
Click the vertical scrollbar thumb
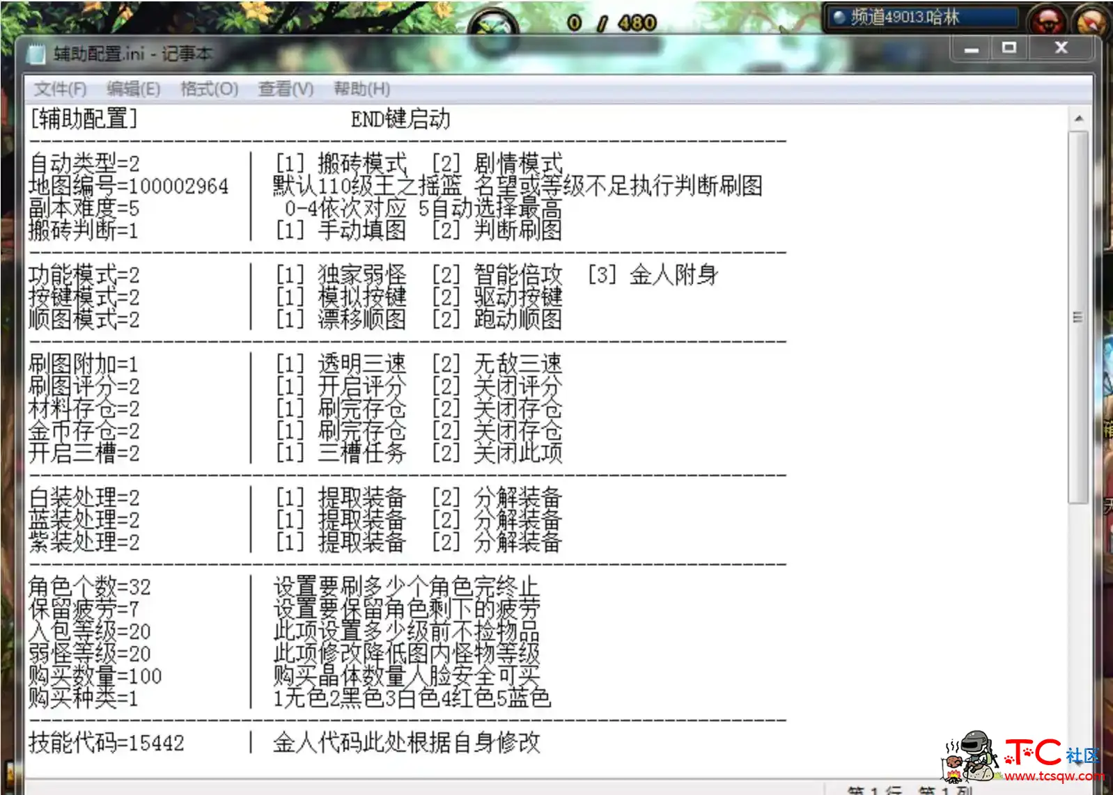point(1078,317)
